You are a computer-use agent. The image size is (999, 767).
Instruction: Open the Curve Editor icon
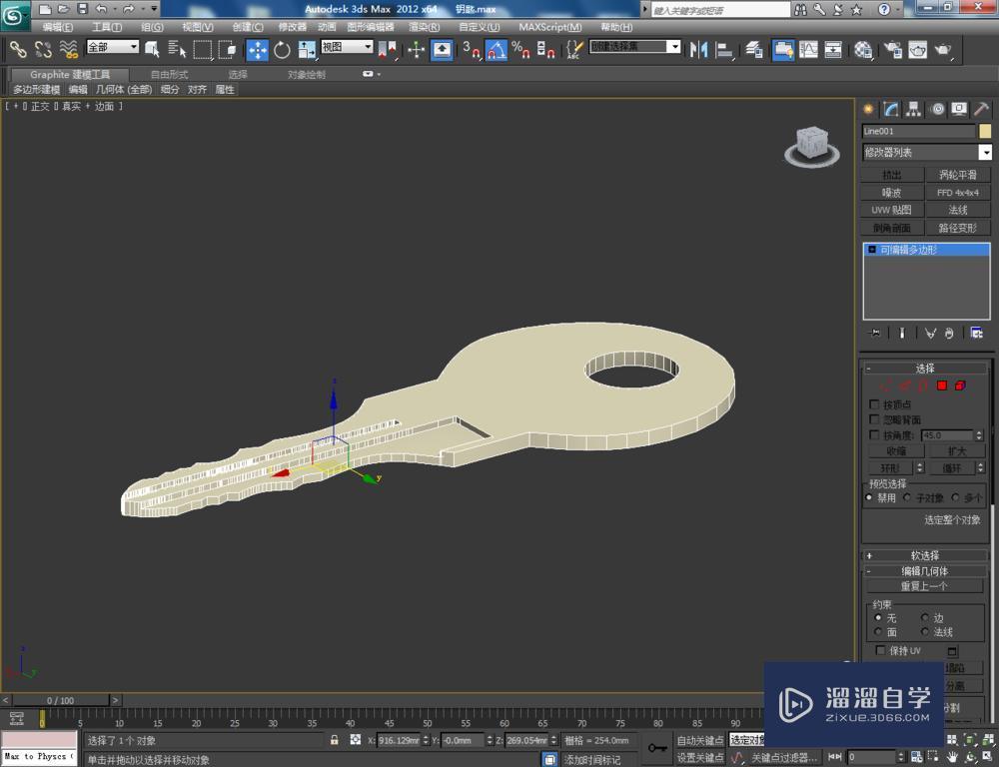(x=808, y=50)
